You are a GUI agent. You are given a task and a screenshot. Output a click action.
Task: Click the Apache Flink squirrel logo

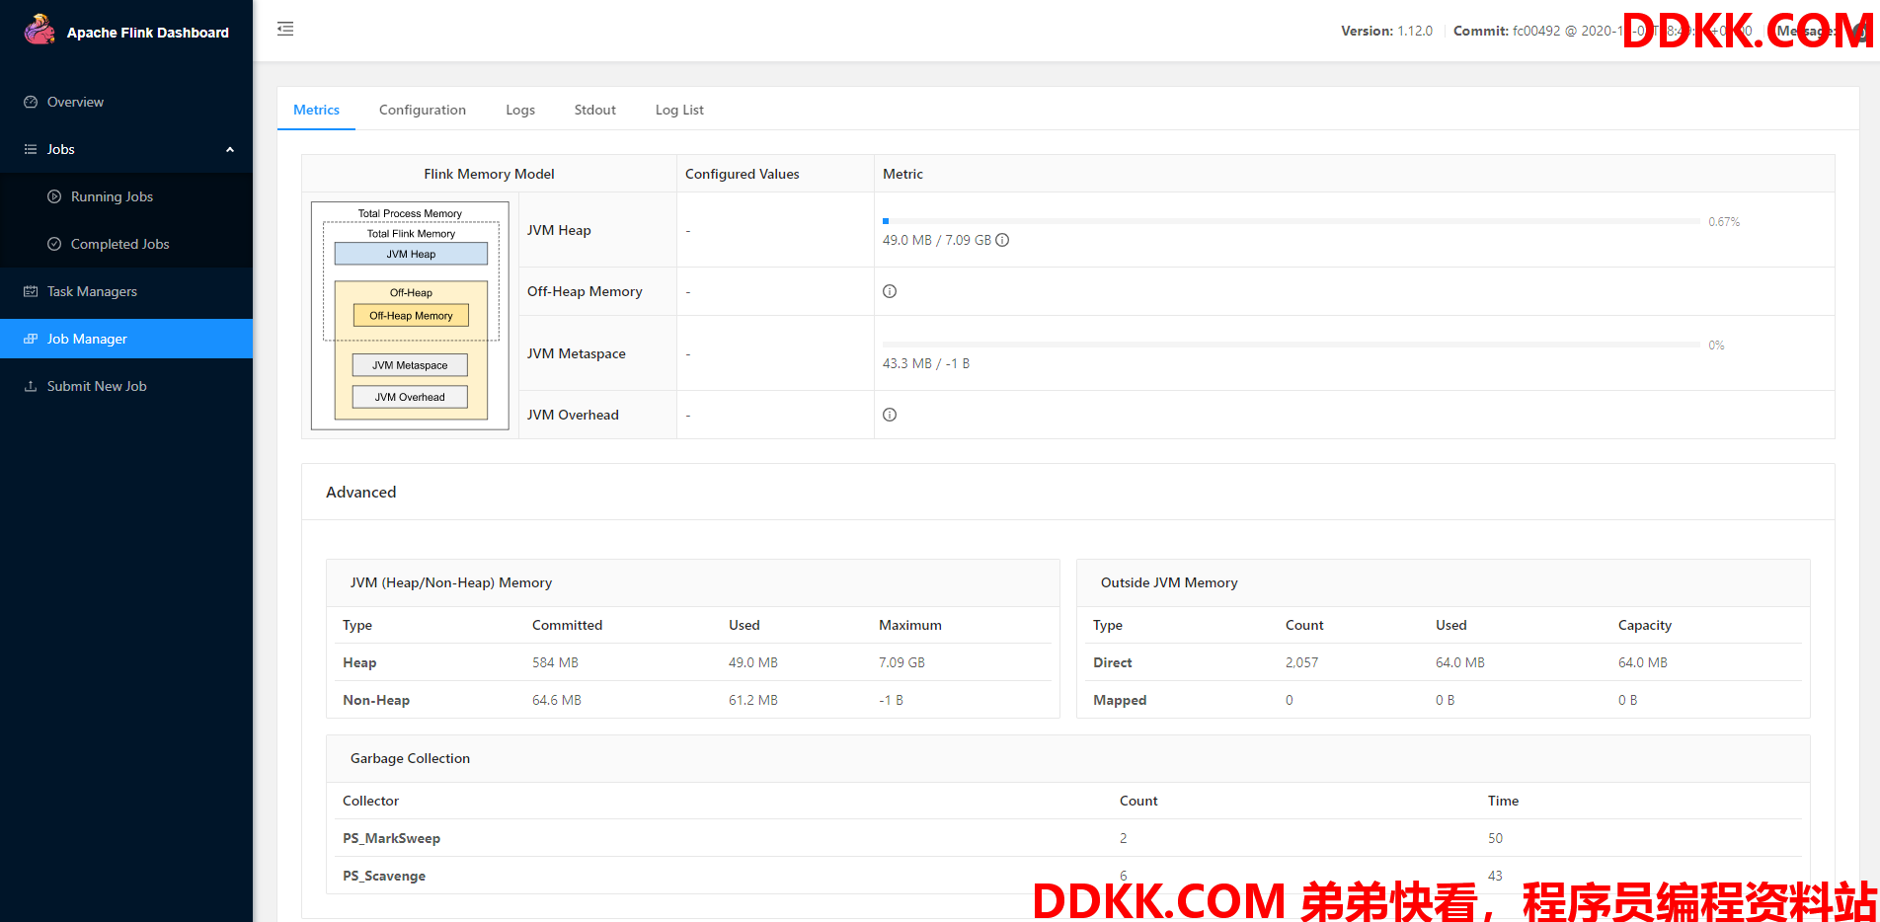coord(39,30)
